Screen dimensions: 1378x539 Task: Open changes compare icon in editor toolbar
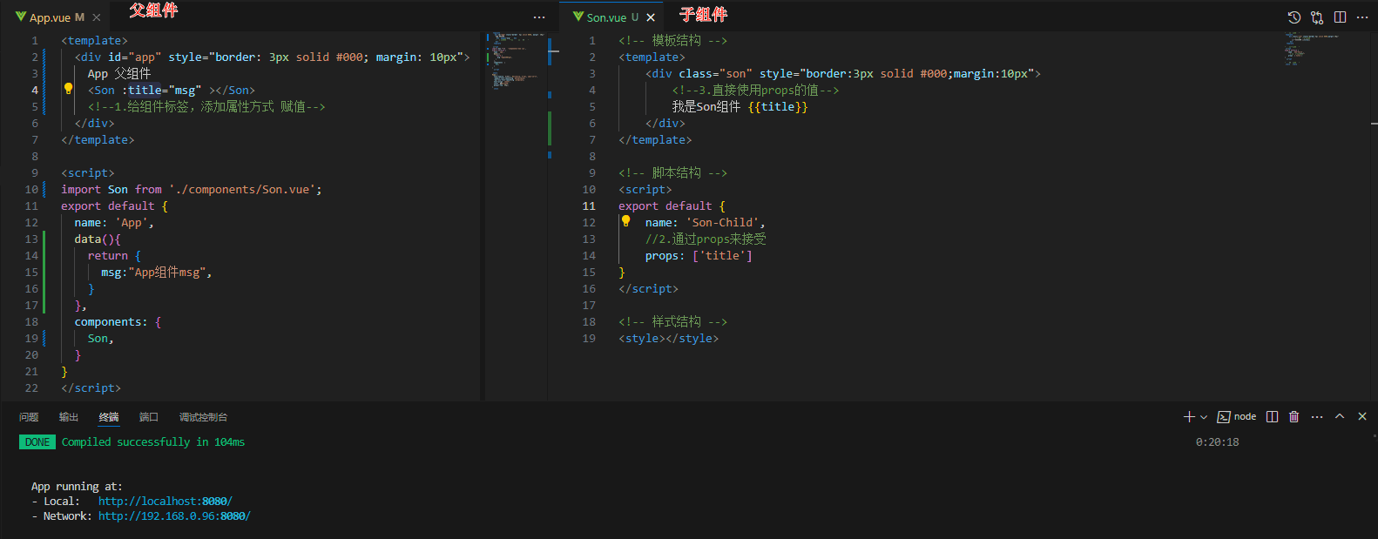(1317, 17)
